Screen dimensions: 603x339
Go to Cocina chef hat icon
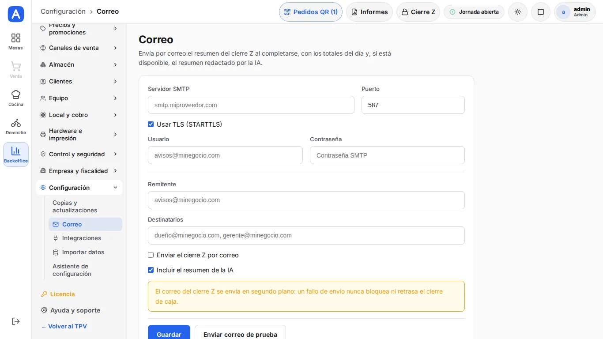16,98
